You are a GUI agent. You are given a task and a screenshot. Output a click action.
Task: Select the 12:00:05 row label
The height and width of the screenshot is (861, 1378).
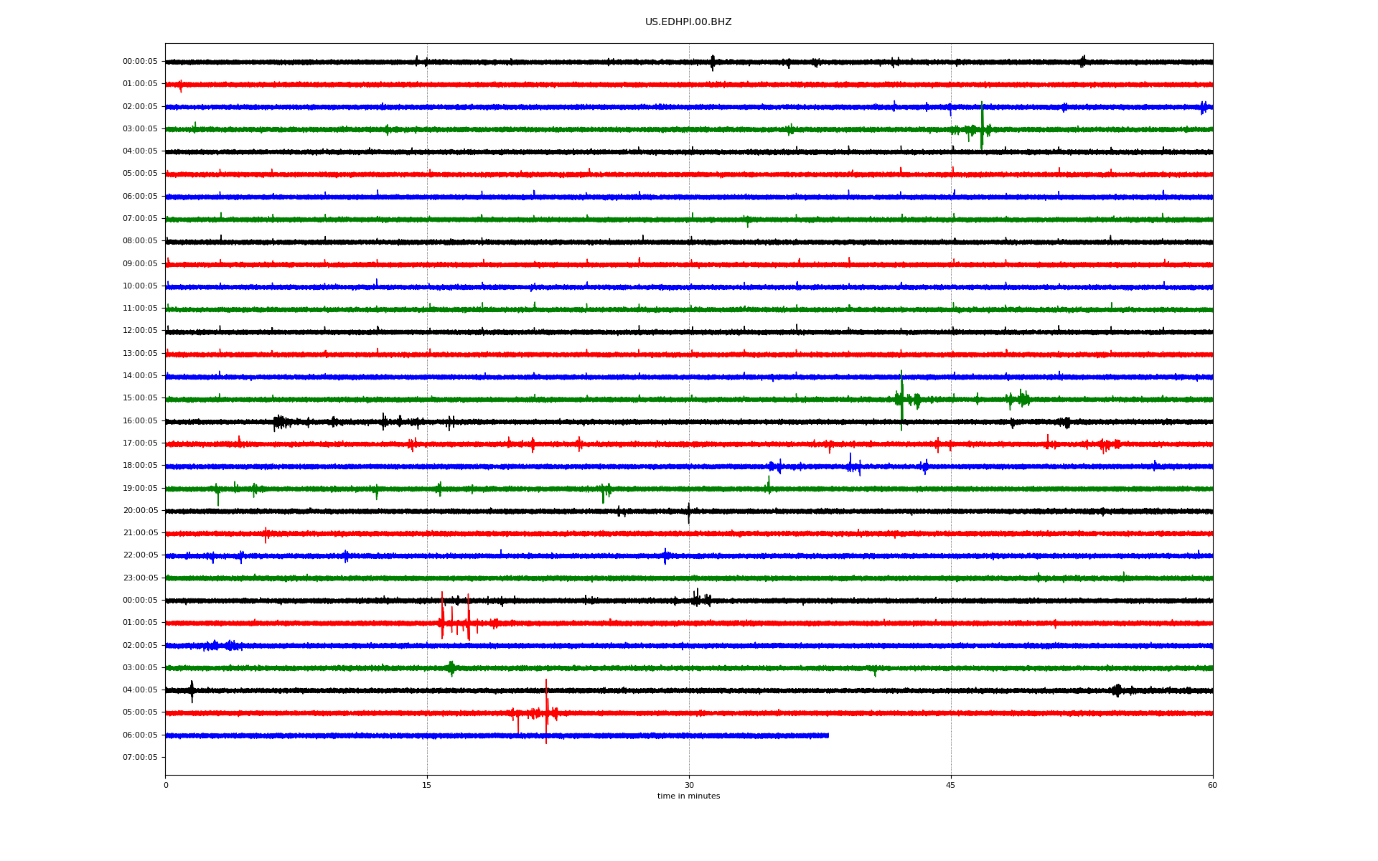[x=140, y=331]
